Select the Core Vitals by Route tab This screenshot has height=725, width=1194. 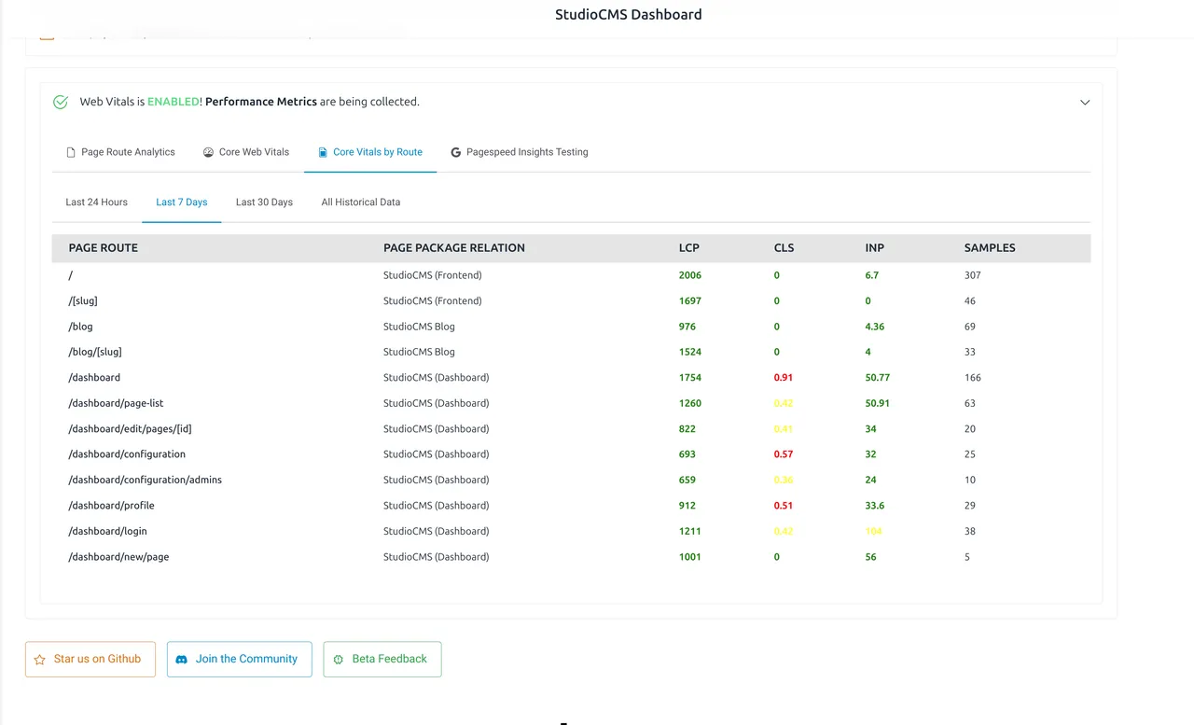tap(370, 152)
